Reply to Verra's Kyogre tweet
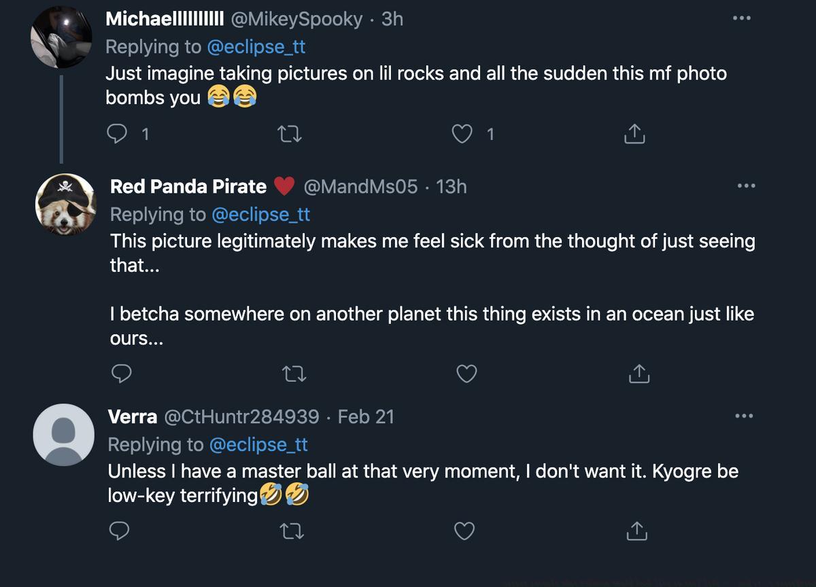This screenshot has width=816, height=587. (119, 531)
